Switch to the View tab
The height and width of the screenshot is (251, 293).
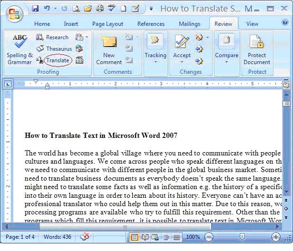252,24
